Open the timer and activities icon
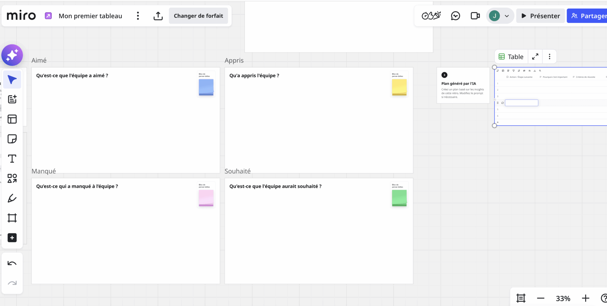This screenshot has height=306, width=607. click(431, 16)
